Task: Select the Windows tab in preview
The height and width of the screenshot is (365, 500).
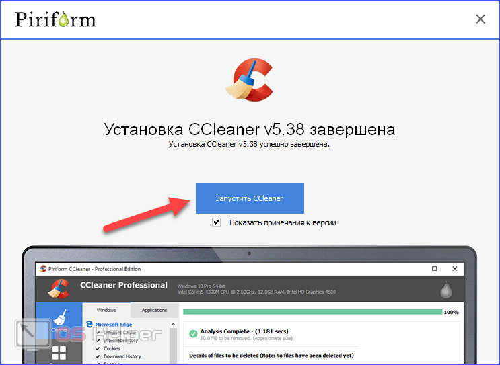Action: point(106,310)
